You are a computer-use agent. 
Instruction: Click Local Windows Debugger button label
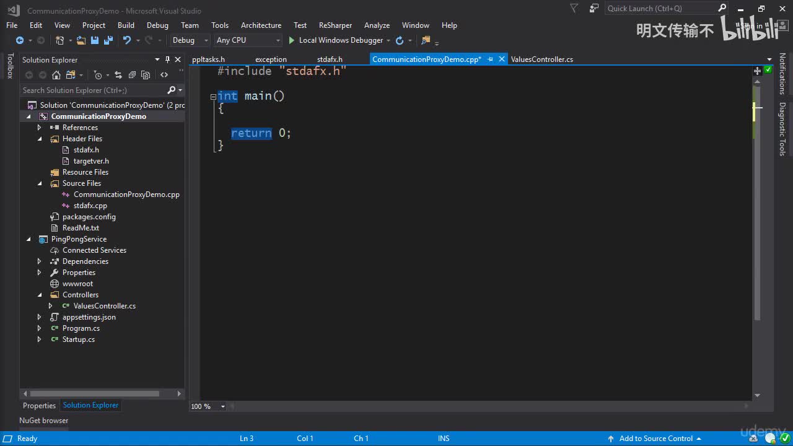click(341, 40)
